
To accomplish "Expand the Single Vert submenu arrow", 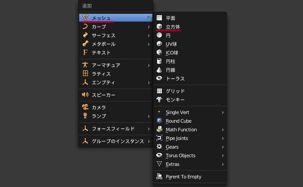I will pyautogui.click(x=223, y=112).
